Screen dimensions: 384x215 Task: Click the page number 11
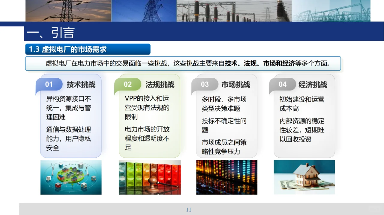(x=189, y=210)
